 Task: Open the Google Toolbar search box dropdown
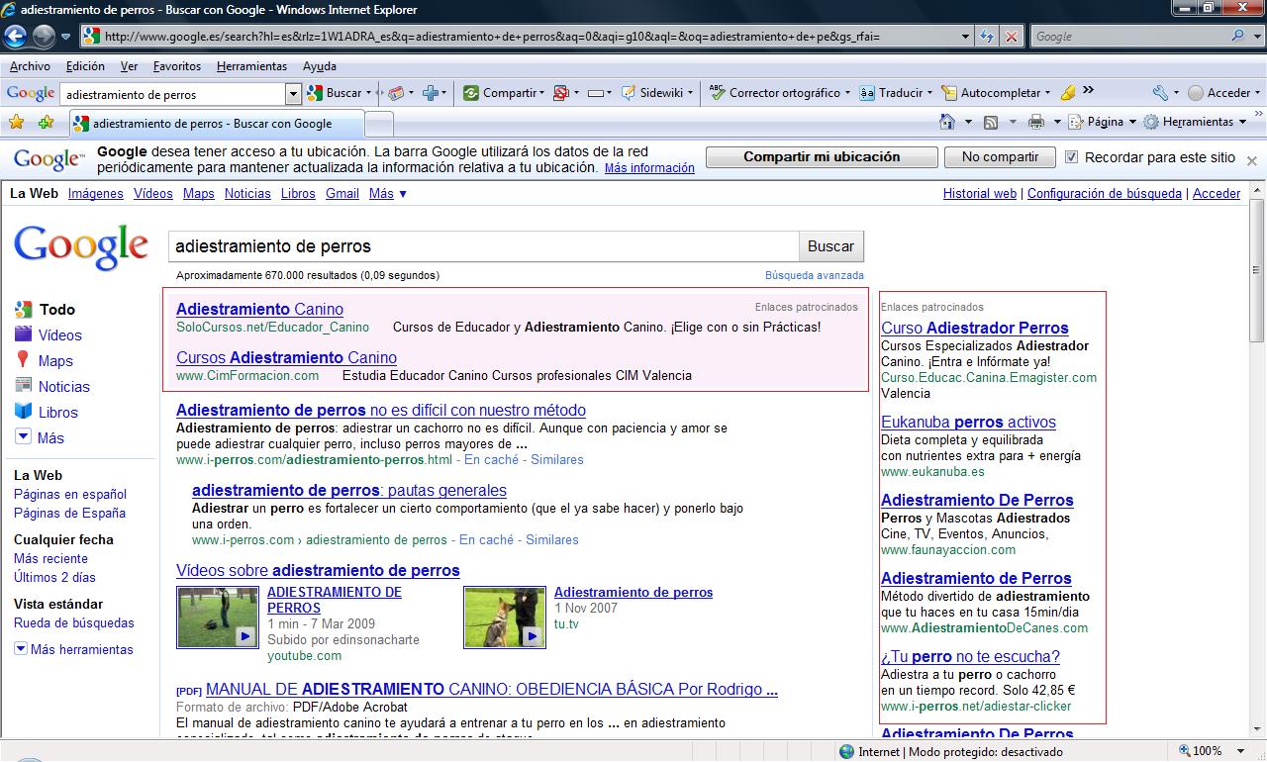[293, 94]
